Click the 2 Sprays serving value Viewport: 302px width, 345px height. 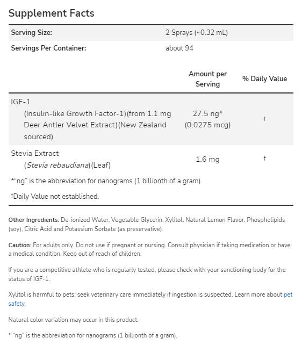pos(197,33)
